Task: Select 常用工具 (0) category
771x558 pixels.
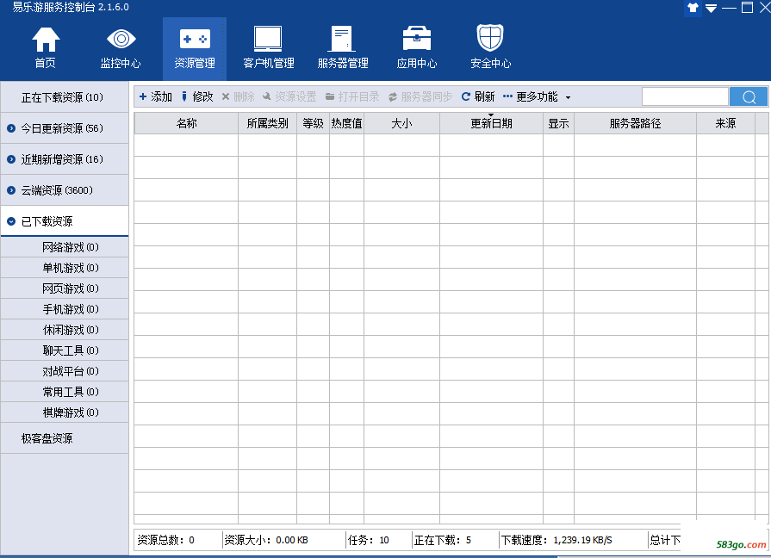Action: click(x=65, y=391)
